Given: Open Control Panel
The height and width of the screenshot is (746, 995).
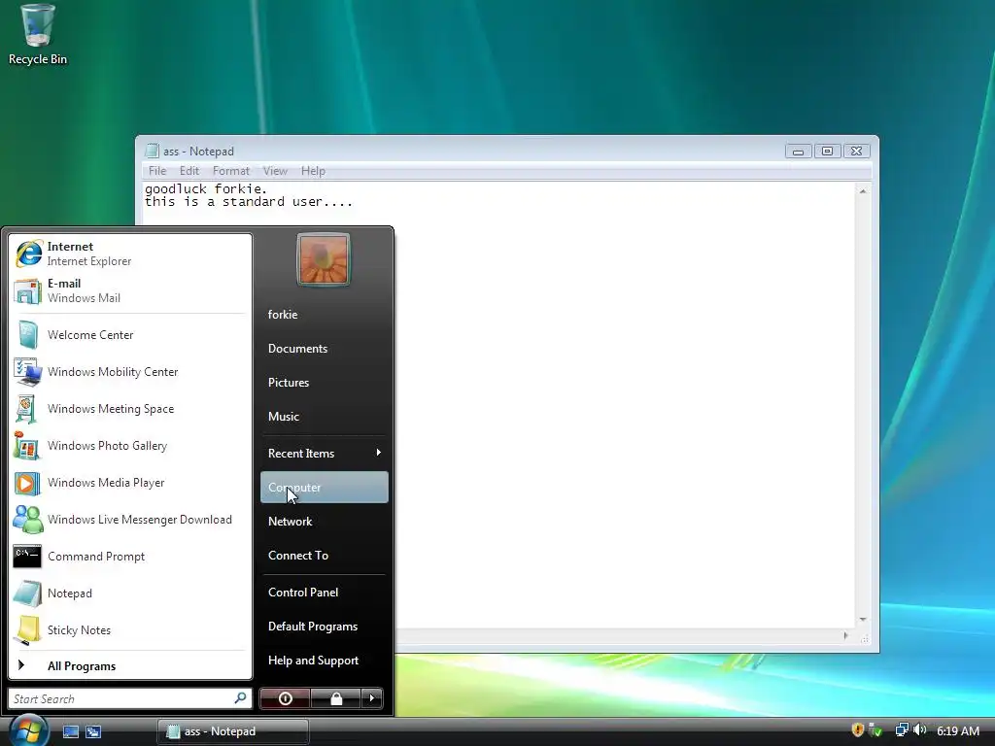Looking at the screenshot, I should 324,592.
